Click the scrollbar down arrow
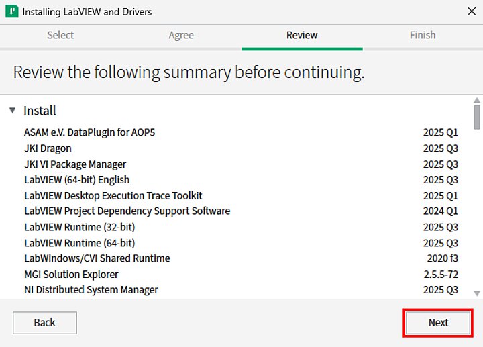483x347 pixels. click(x=477, y=293)
